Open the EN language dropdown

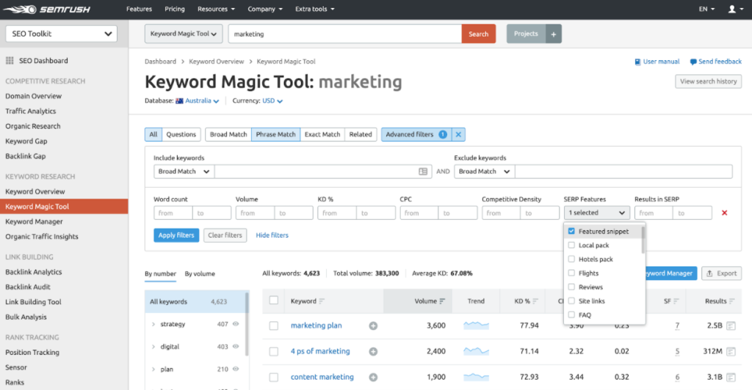pyautogui.click(x=706, y=9)
